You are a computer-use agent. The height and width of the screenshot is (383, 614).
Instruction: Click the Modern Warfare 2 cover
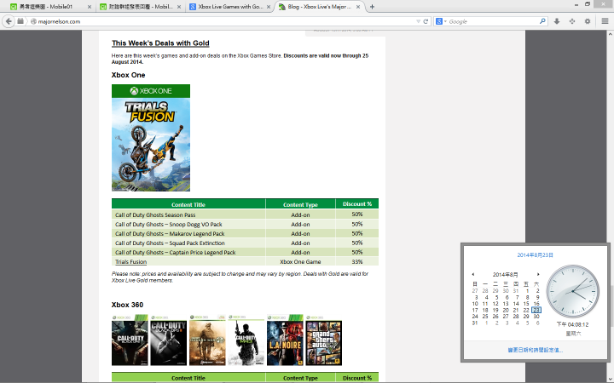(x=207, y=340)
